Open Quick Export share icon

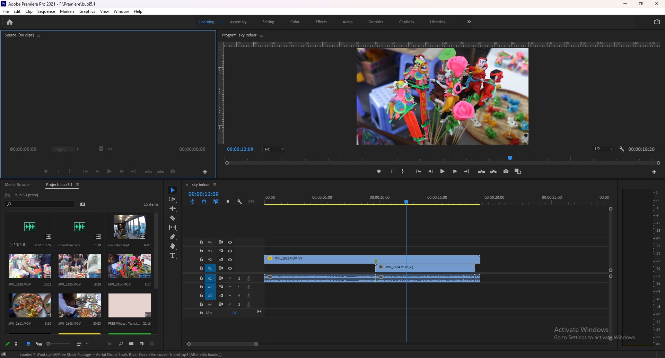[x=657, y=22]
